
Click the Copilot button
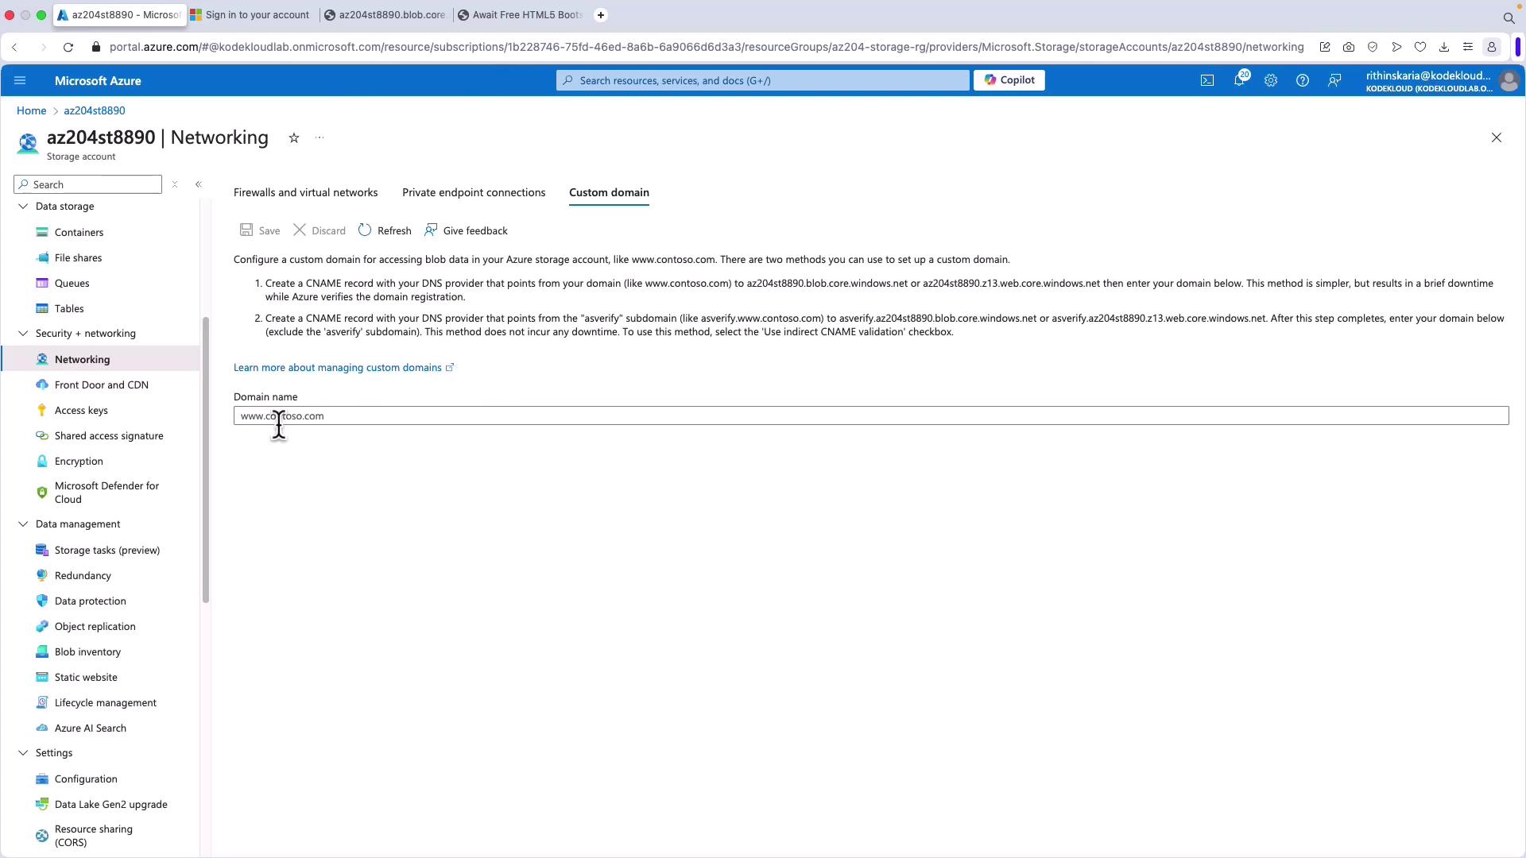point(1009,80)
